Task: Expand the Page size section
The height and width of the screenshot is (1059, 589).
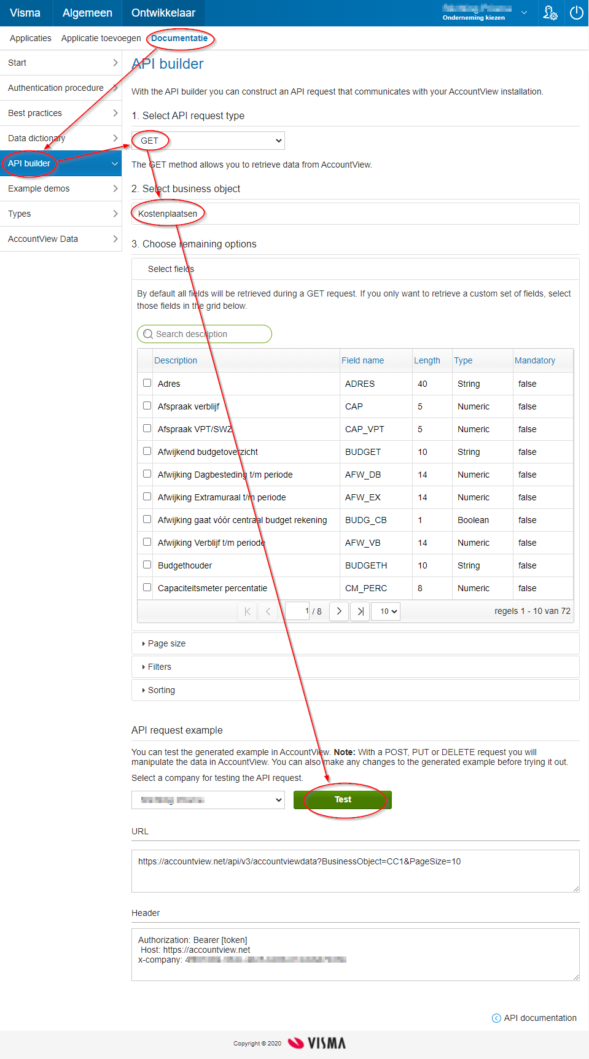Action: point(356,643)
